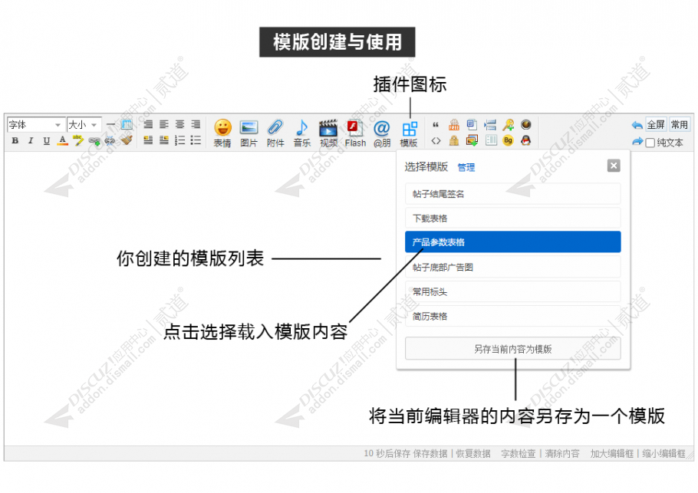Add an attachment via 附件
This screenshot has height=493, width=698.
(x=275, y=133)
